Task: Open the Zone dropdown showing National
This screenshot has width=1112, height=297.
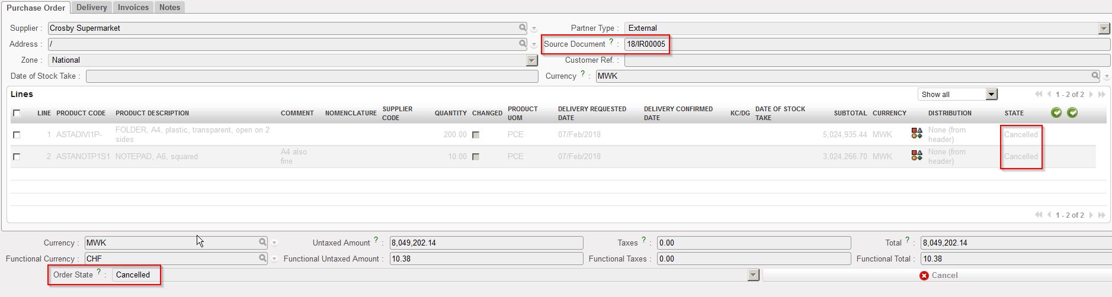Action: [531, 60]
